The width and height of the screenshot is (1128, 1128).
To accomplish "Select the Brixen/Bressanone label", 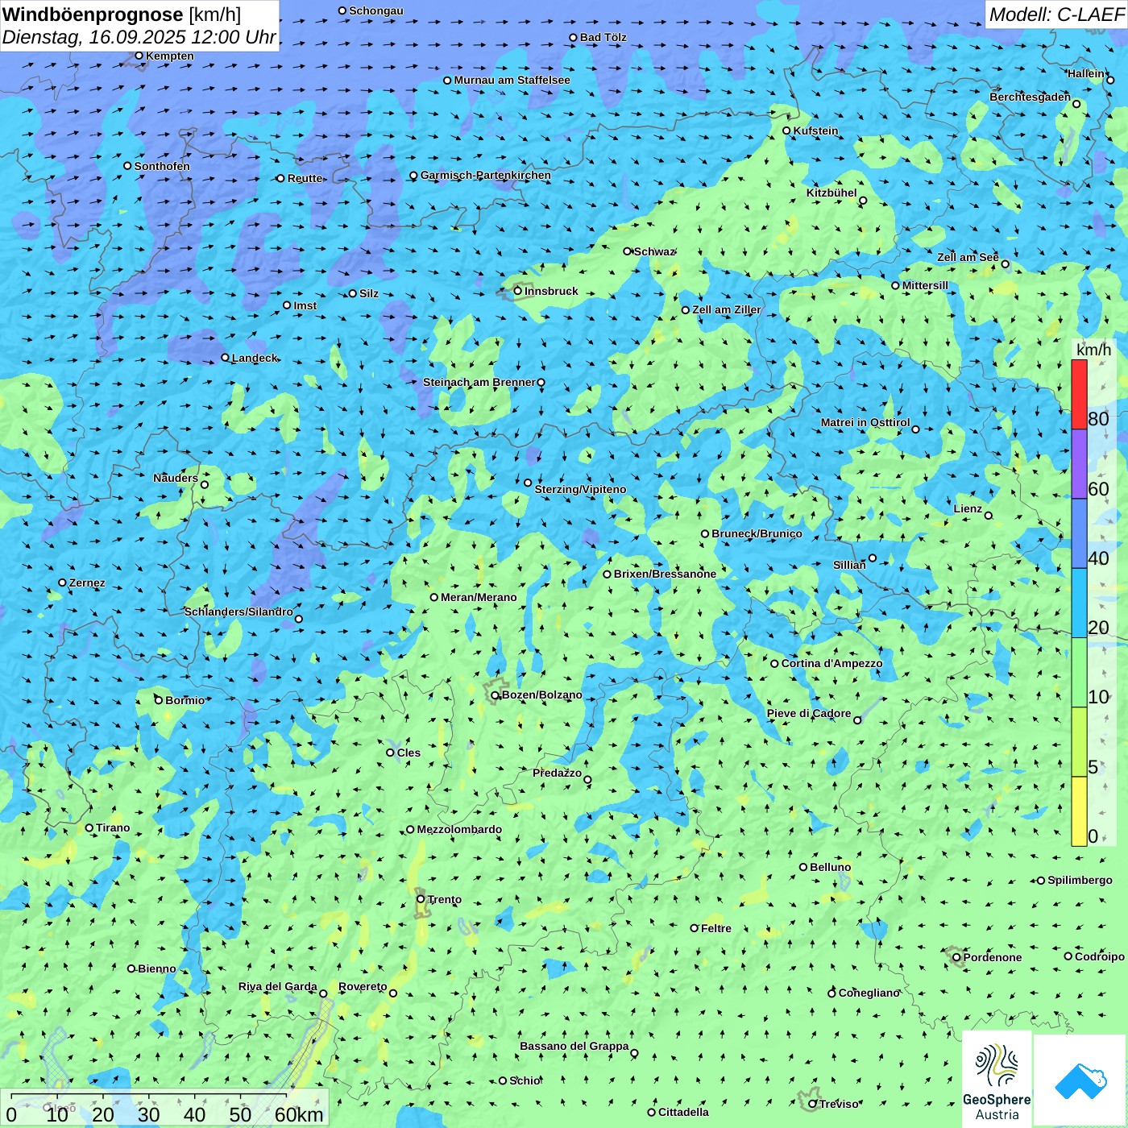I will pyautogui.click(x=665, y=574).
